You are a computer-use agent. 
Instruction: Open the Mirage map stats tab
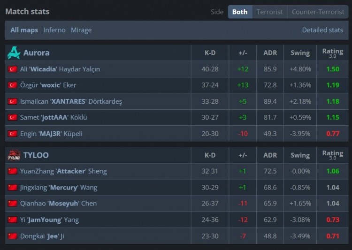pyautogui.click(x=81, y=30)
